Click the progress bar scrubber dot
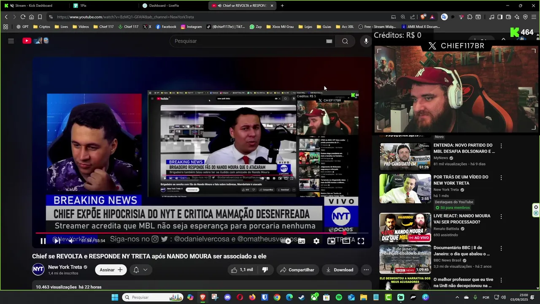The height and width of the screenshot is (304, 540). coord(345,233)
